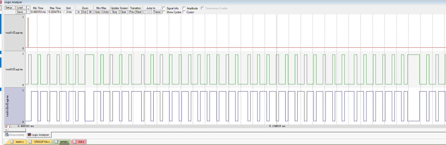Image resolution: width=446 pixels, height=145 pixels.
Task: Click the Max Time value 0.283478 s
Action: click(x=55, y=12)
